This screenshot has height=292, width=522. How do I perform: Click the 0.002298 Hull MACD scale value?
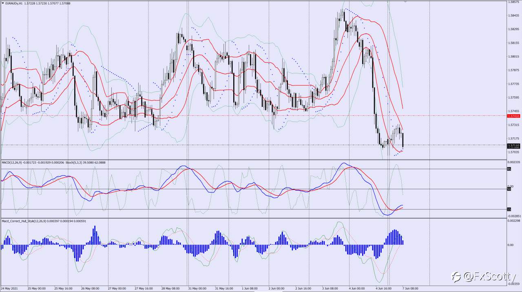click(x=513, y=221)
